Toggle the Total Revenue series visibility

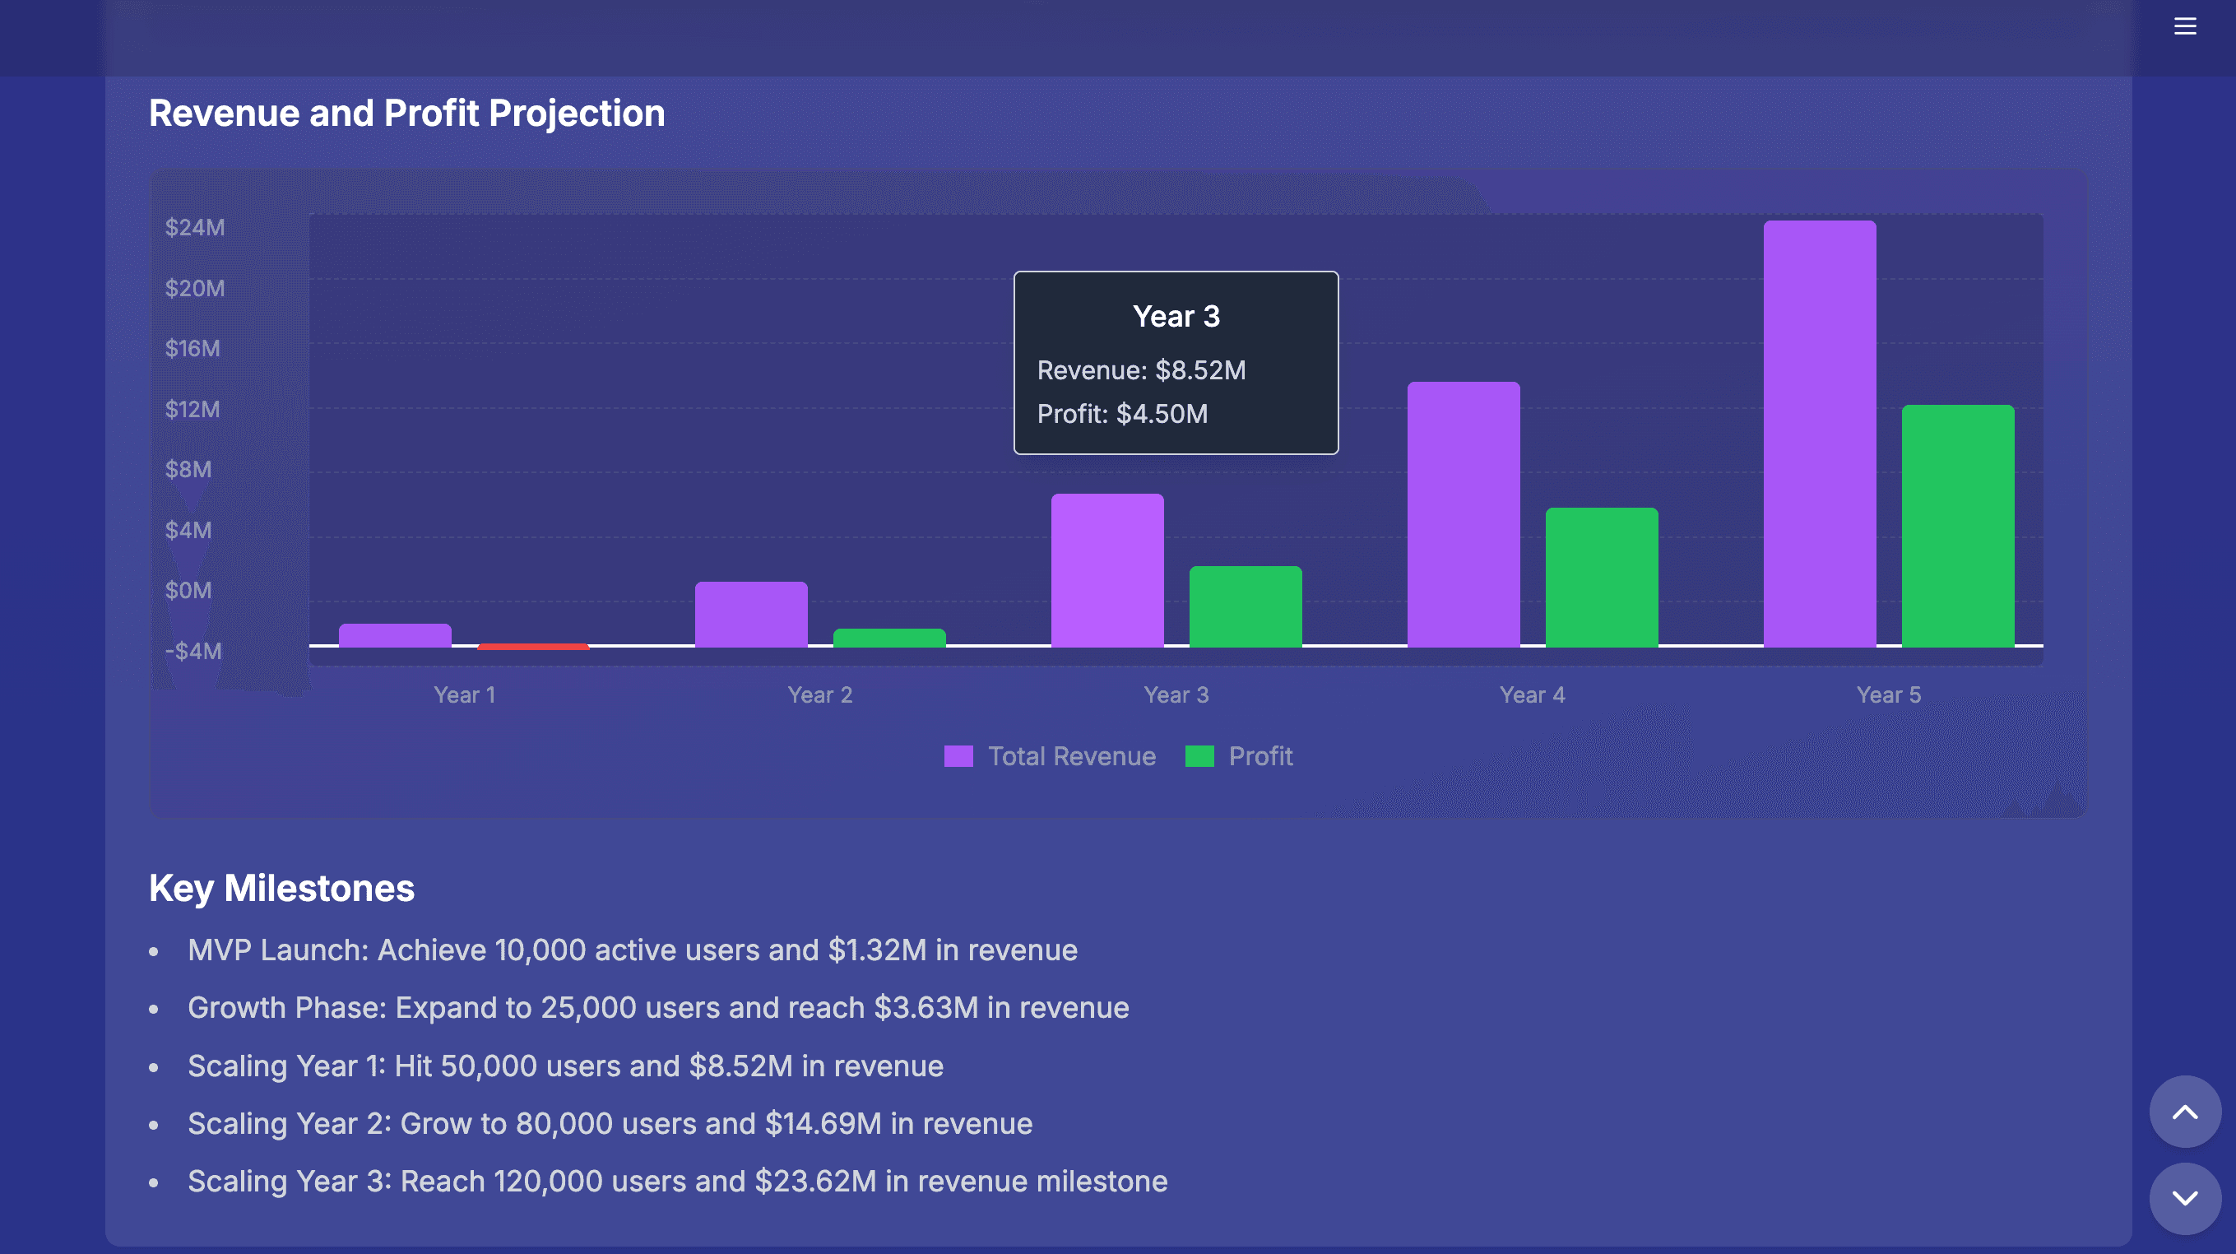click(1072, 755)
